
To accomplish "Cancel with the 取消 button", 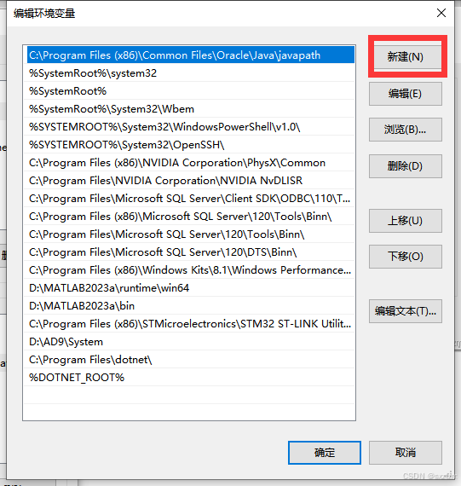I will [x=406, y=453].
